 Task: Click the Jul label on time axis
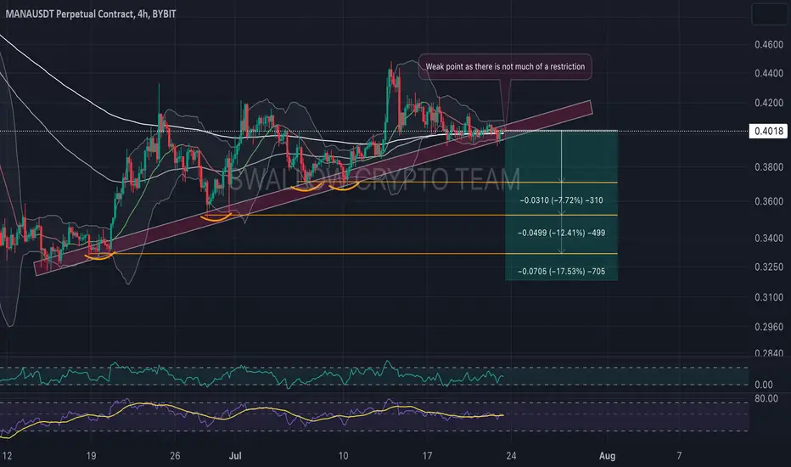point(235,456)
